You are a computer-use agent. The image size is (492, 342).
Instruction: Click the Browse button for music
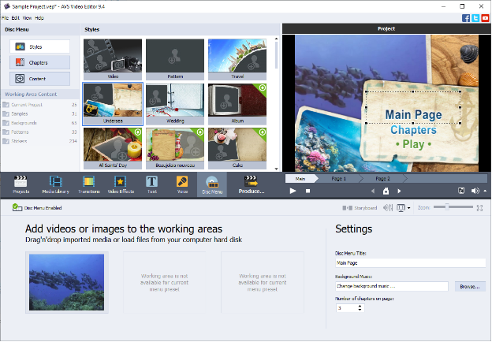(469, 286)
